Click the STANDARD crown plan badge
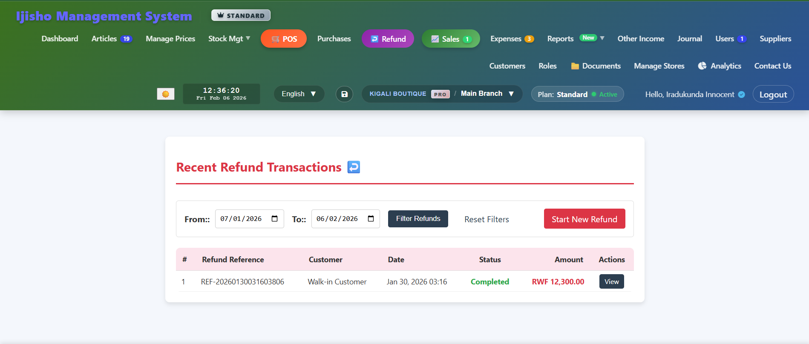The image size is (809, 344). [241, 15]
